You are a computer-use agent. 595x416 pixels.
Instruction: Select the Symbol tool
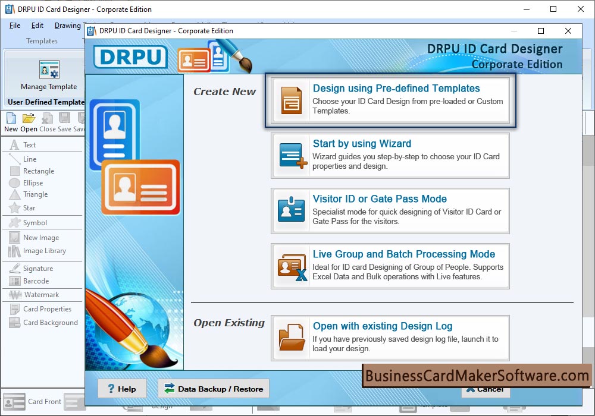point(28,223)
